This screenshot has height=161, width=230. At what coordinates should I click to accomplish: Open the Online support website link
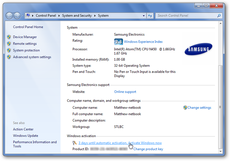(x=125, y=92)
